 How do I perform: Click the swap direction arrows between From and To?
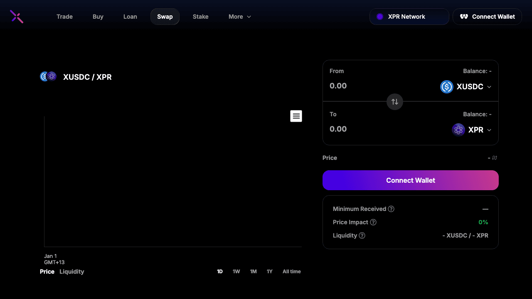click(x=394, y=102)
